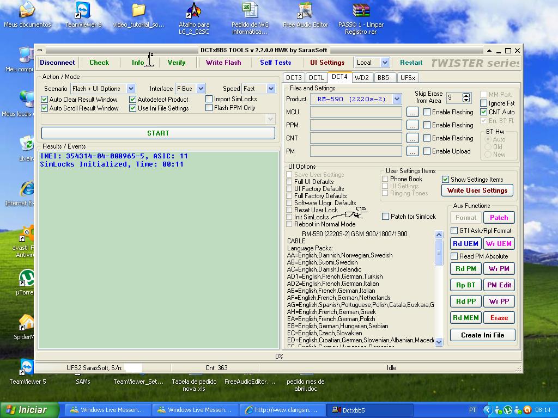Switch to the clangsm browser taskbar window
Screen dimensions: 558x418
point(282,410)
